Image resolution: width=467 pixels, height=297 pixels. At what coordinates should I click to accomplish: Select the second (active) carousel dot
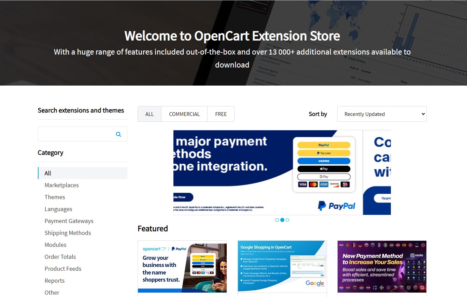282,220
